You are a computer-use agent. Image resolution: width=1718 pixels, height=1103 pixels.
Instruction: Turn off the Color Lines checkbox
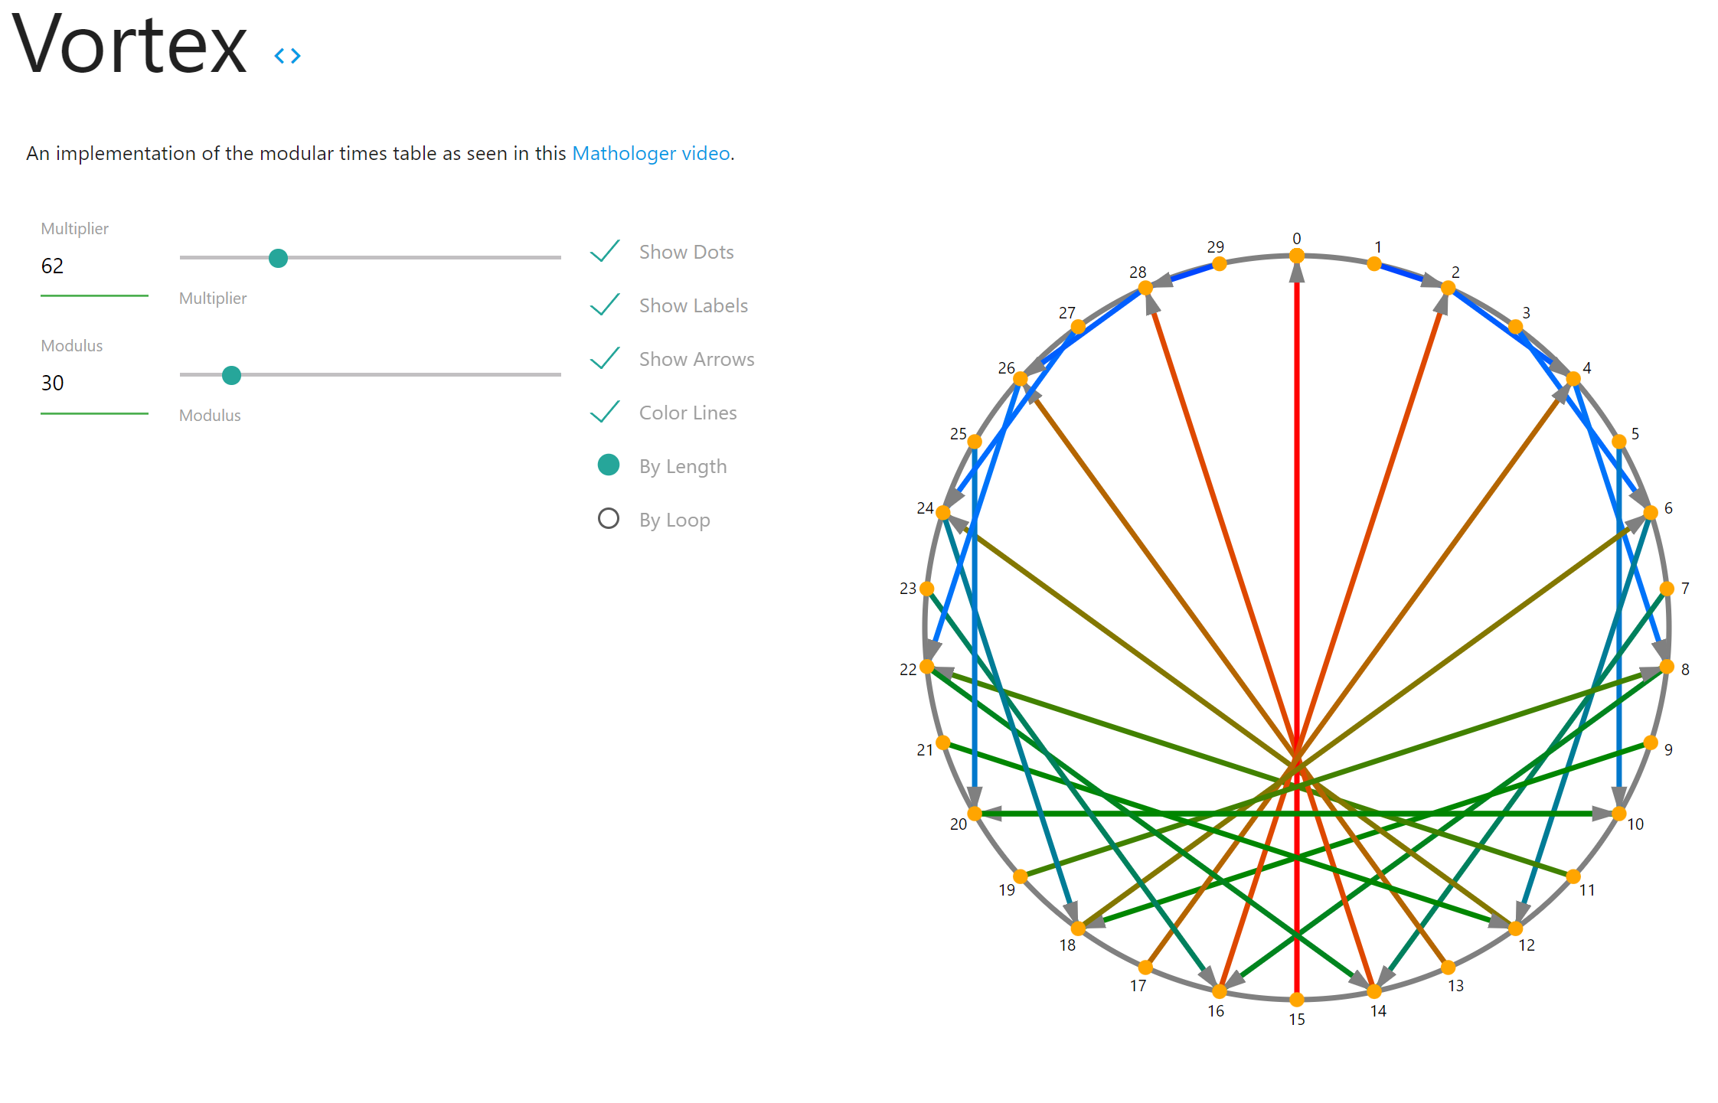click(x=605, y=412)
